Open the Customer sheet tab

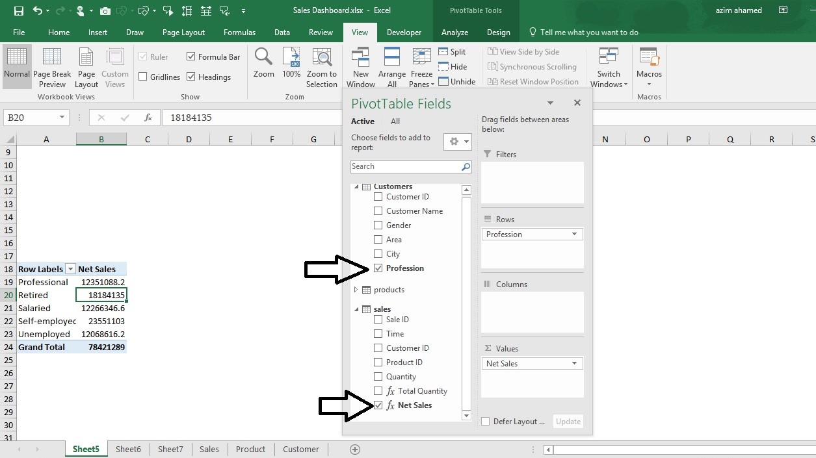tap(301, 450)
